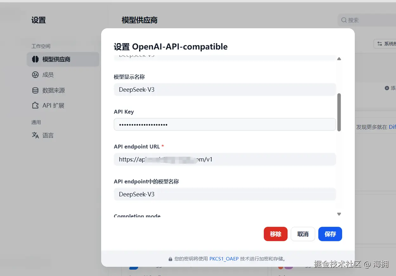
Task: Click the 模型显示名称 DeepSeek-V3 field
Action: 225,89
